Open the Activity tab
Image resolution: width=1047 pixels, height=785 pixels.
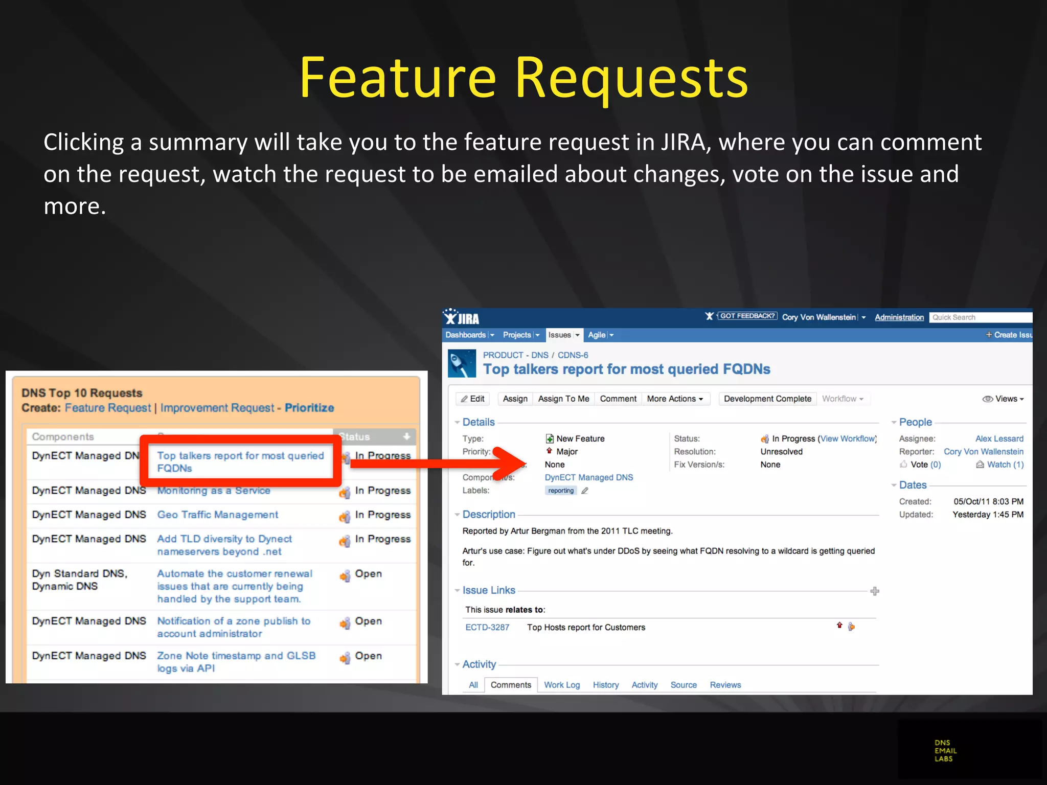click(x=645, y=685)
